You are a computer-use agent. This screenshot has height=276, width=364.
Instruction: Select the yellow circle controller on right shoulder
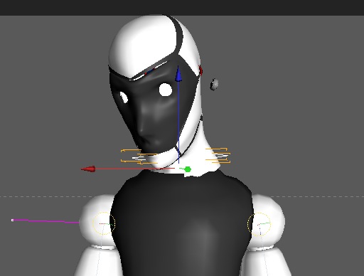pos(259,224)
